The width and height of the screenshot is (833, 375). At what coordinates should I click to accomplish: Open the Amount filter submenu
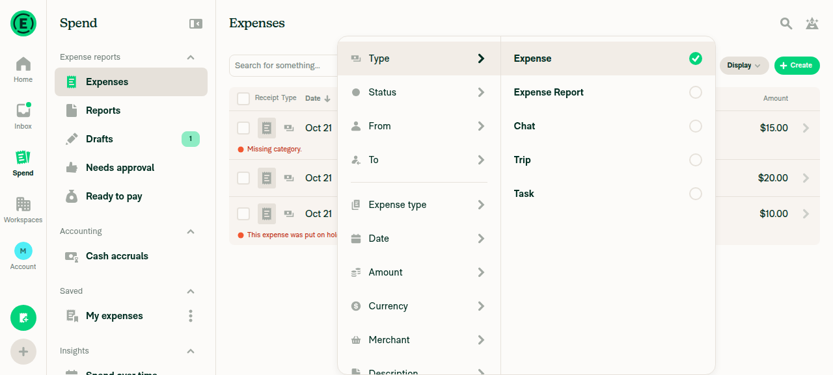(x=419, y=272)
